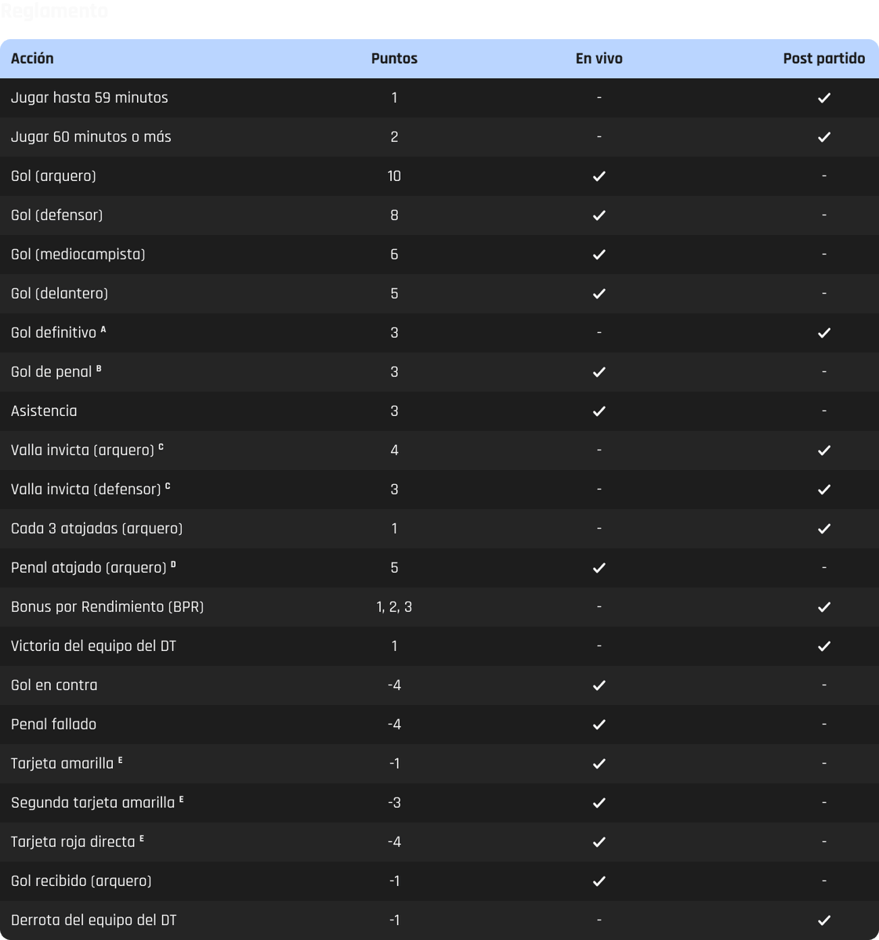Select the 'Segunda tarjeta amarilla' label
879x940 pixels.
coord(92,803)
